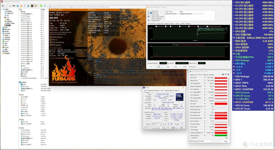
Task: Enable Stress local disks checkbox
Action: pyautogui.click(x=151, y=19)
